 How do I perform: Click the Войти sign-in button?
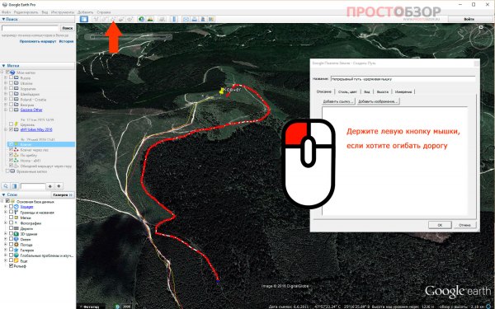(469, 19)
